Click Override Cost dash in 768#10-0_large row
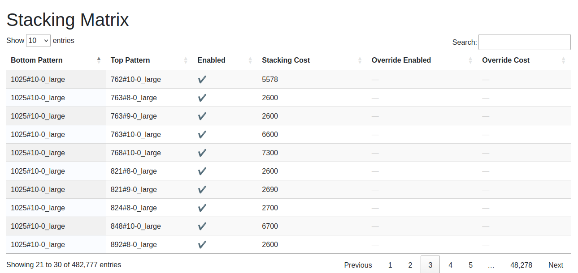Viewport: 578px width, 273px height. point(486,153)
